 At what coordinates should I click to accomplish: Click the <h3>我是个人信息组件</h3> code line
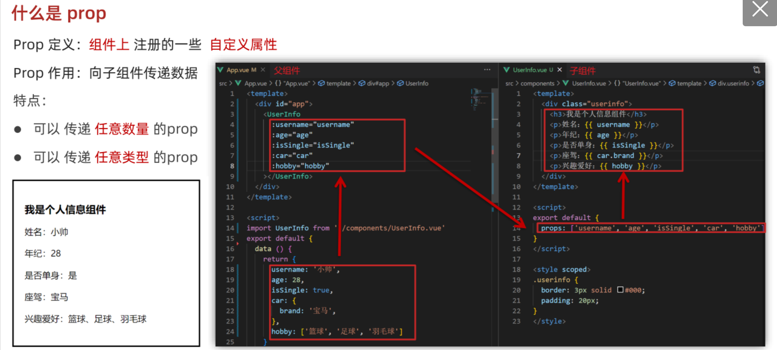(x=598, y=114)
